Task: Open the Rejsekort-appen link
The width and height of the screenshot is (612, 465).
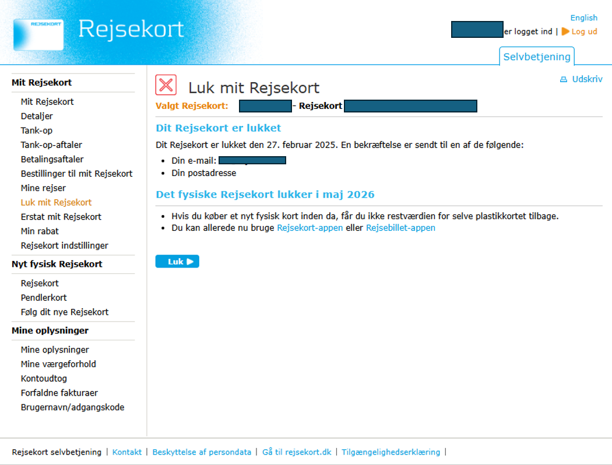Action: pyautogui.click(x=309, y=228)
